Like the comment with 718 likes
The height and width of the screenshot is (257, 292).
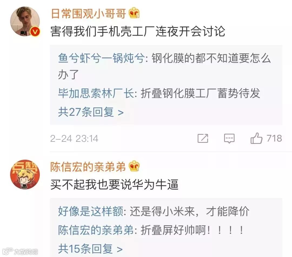click(x=256, y=138)
